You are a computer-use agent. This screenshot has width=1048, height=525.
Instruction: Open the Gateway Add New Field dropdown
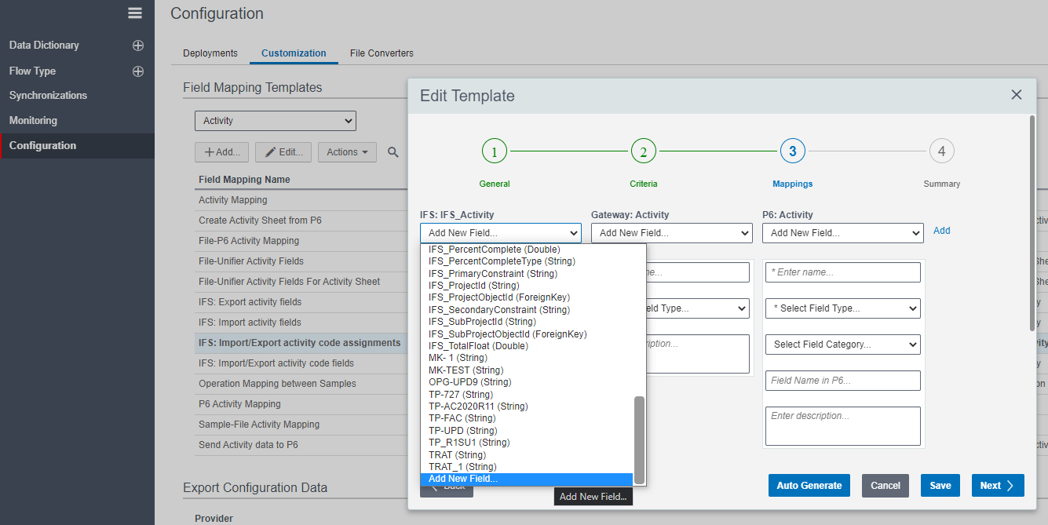click(x=671, y=233)
